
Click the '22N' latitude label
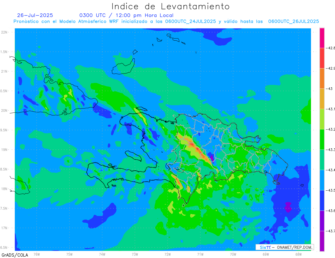pyautogui.click(x=4, y=32)
